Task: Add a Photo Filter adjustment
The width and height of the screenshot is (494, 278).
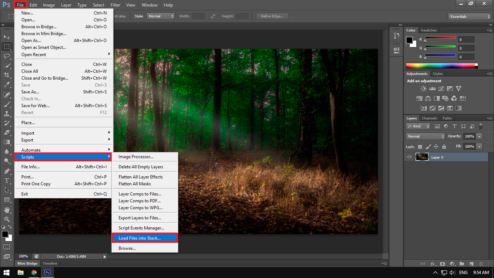Action: (446, 98)
